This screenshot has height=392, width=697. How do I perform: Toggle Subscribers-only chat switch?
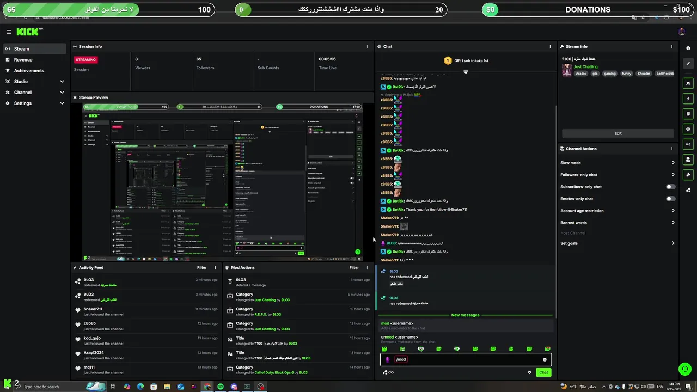pos(671,187)
